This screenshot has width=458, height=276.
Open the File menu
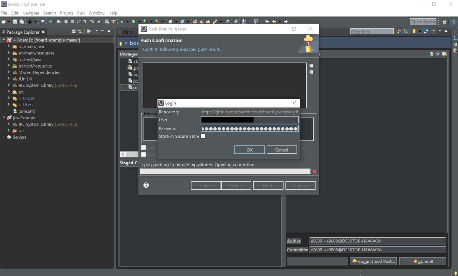point(4,13)
